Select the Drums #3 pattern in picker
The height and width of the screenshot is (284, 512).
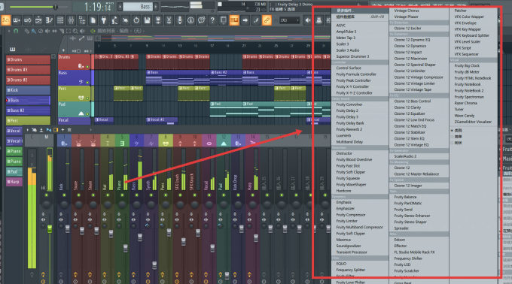click(28, 70)
